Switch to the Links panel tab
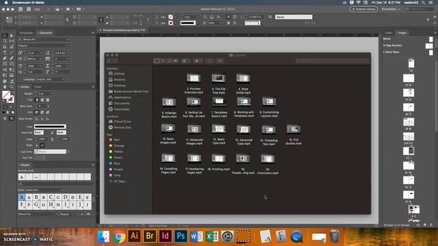Screen dimensions: 438x246 (389, 33)
